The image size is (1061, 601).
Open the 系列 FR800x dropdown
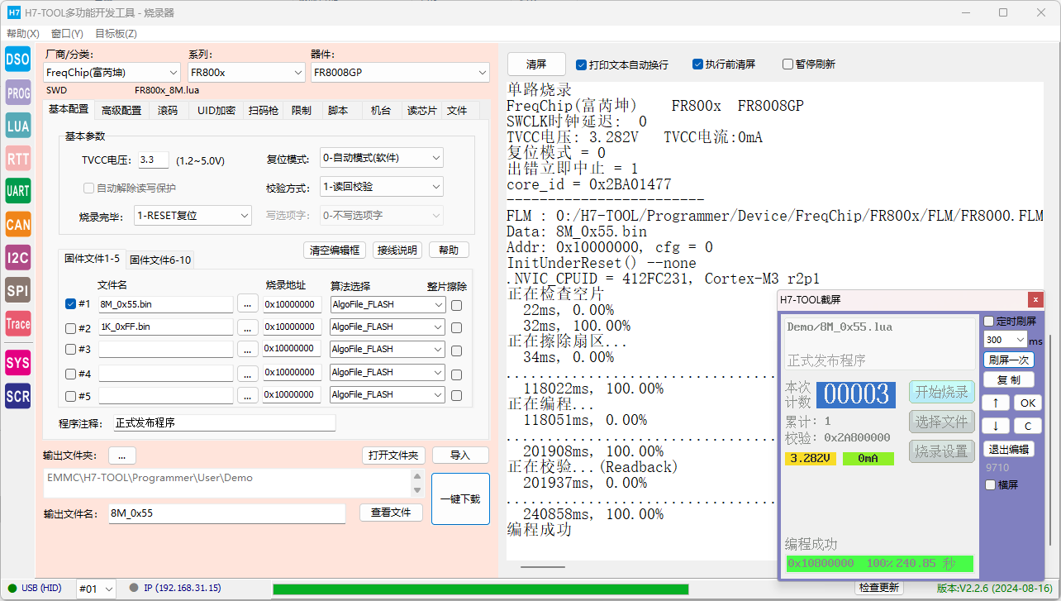(x=246, y=73)
